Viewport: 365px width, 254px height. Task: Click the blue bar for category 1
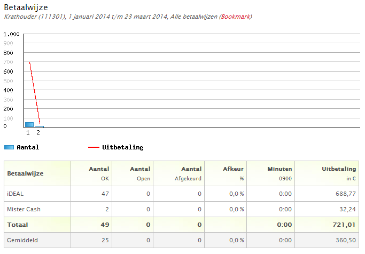[29, 124]
